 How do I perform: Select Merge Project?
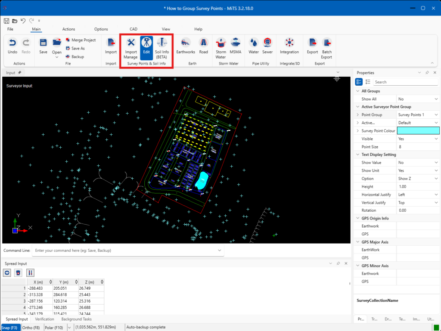coord(81,40)
